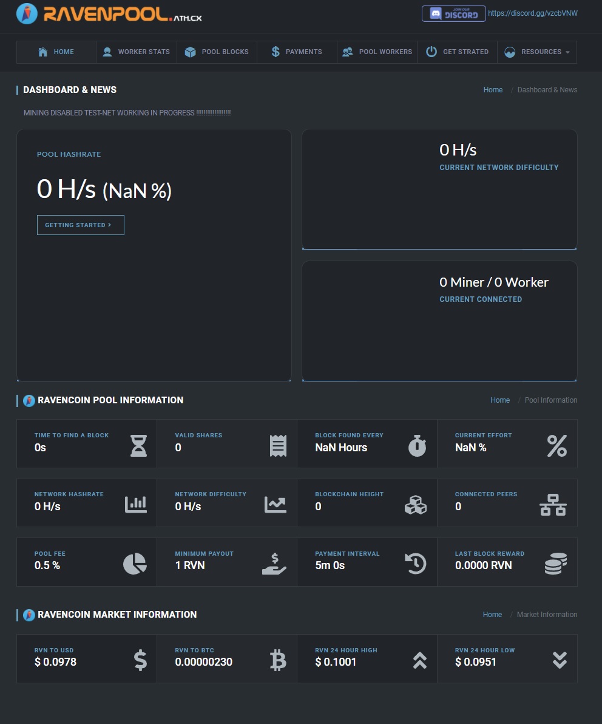
Task: Click the pie chart icon for Pool Fee
Action: (x=135, y=564)
